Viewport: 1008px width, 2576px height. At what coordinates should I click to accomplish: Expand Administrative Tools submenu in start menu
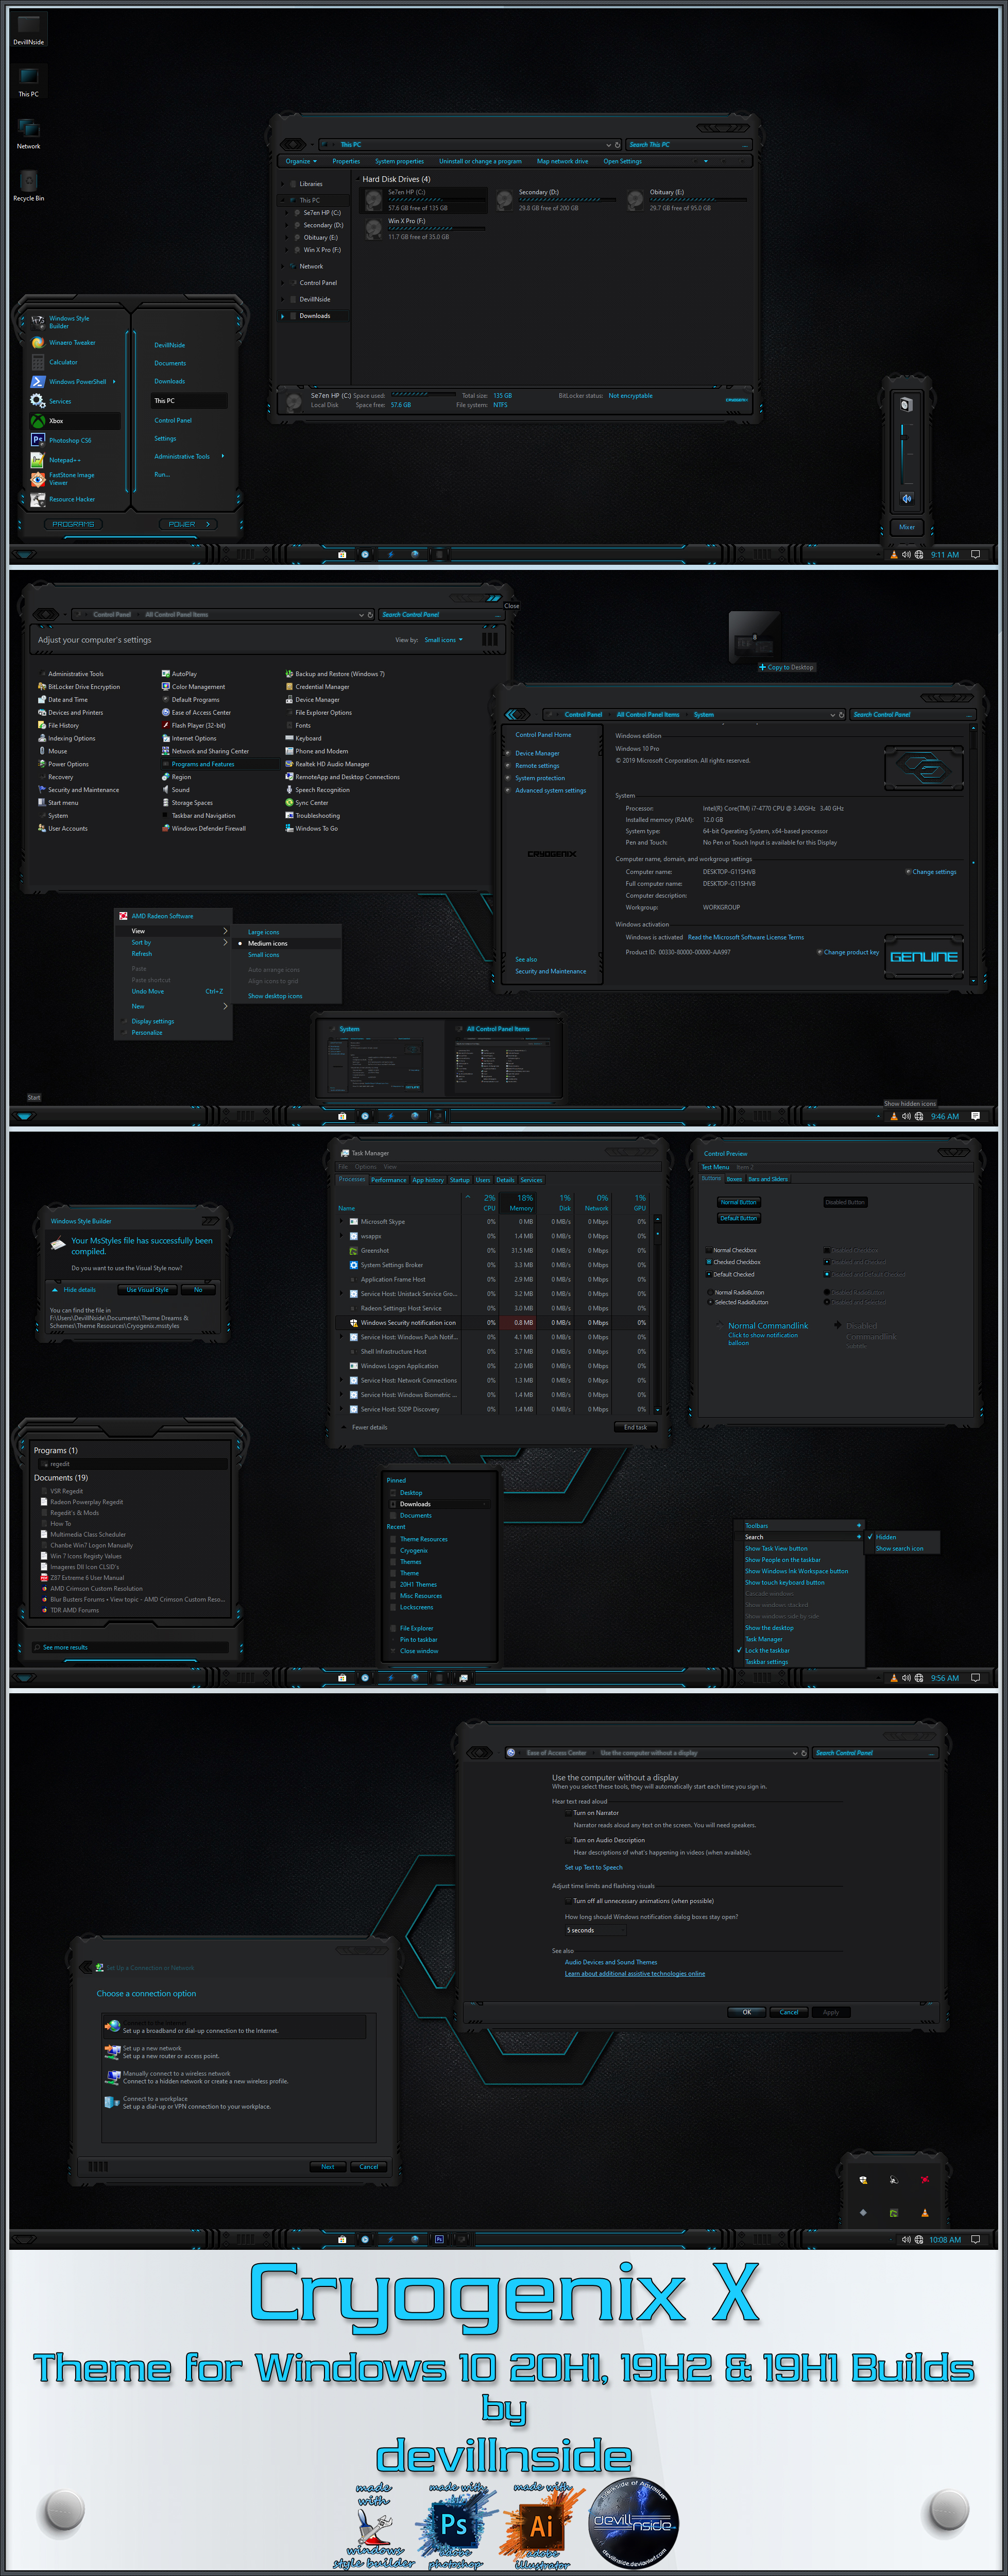tap(223, 456)
